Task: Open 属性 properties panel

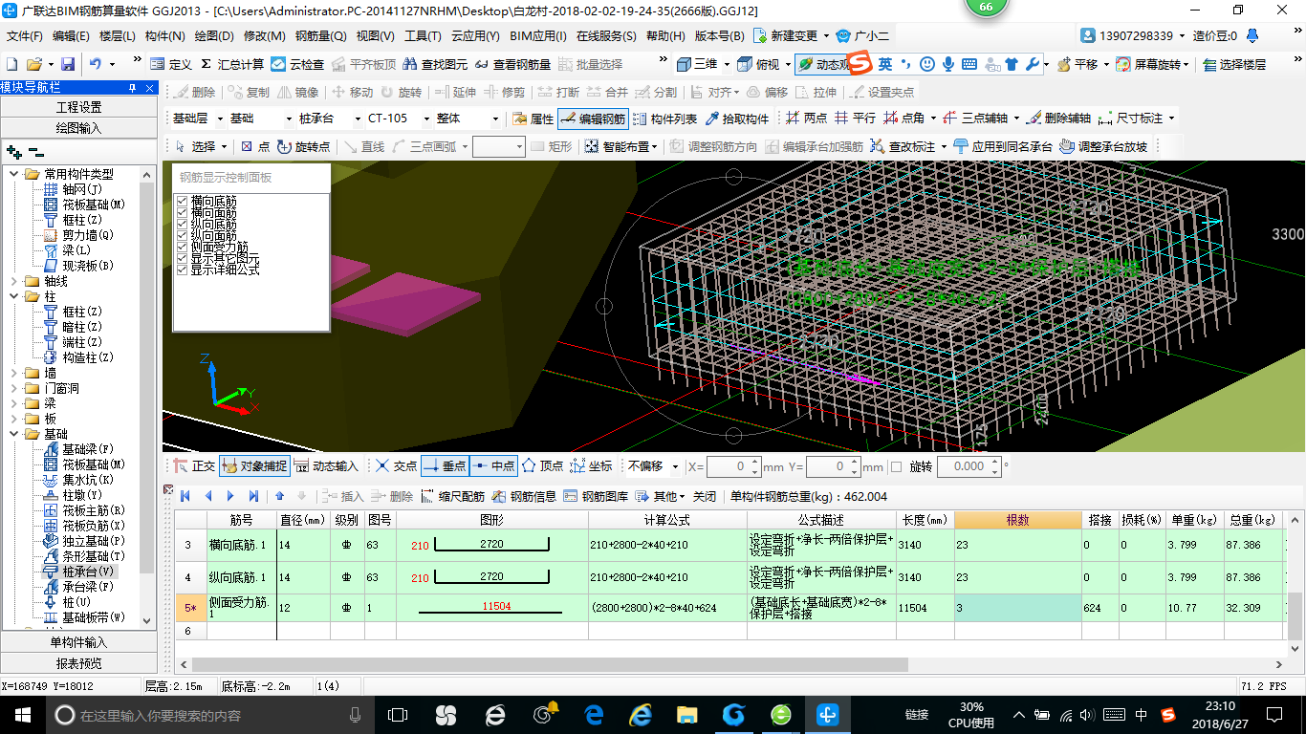Action: 533,119
